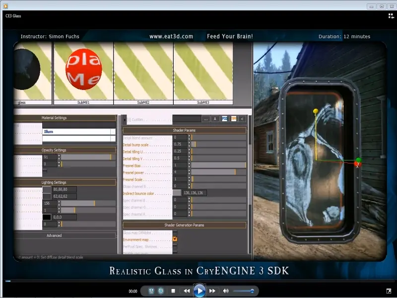Click the TIFF icon in Custom row
397x298 pixels.
233,119
